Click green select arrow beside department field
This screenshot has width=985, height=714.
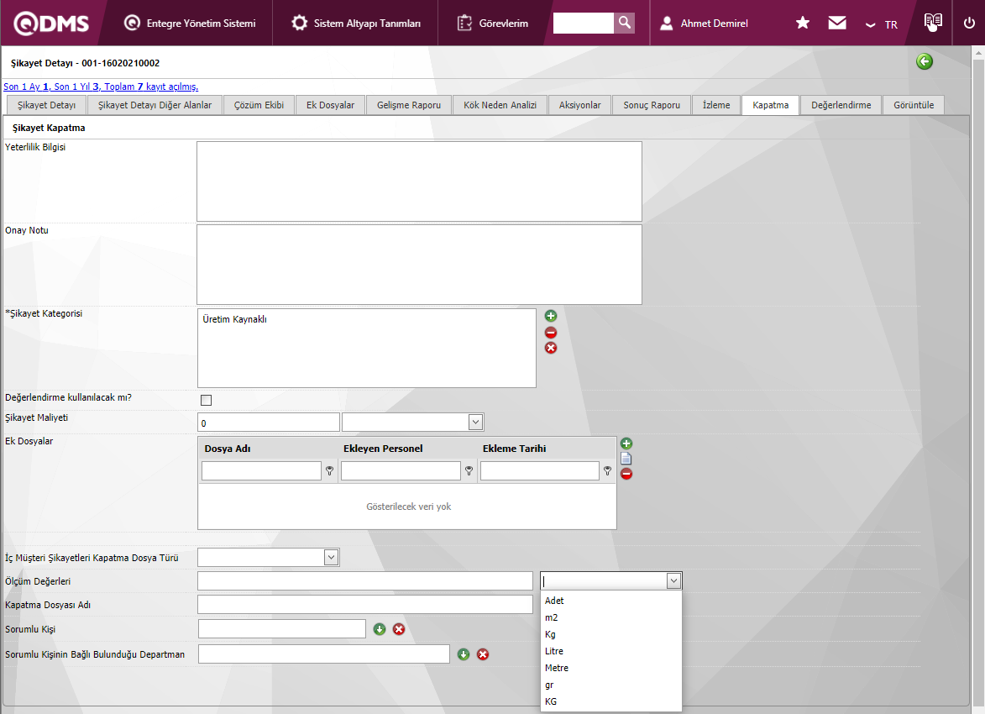click(464, 654)
